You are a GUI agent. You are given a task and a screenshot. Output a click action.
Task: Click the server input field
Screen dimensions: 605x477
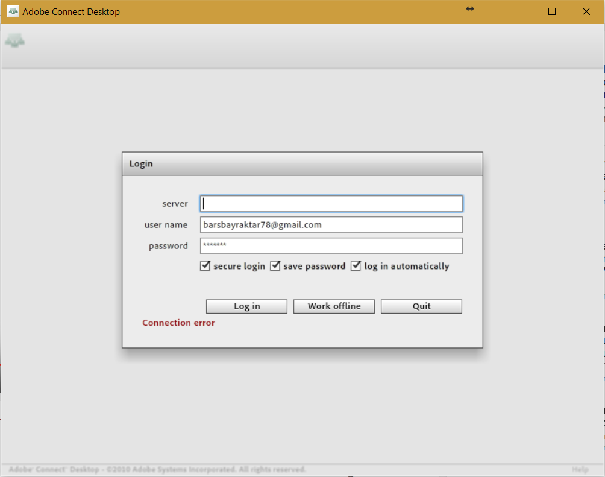coord(331,204)
